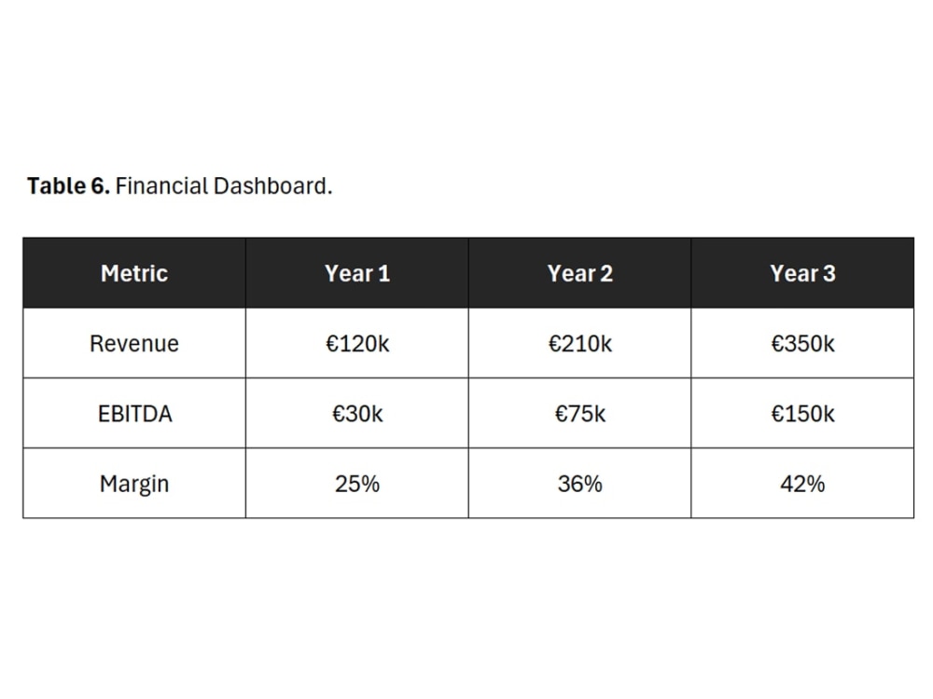Select the €30k EBITDA cell
Image resolution: width=933 pixels, height=699 pixels.
(x=357, y=413)
